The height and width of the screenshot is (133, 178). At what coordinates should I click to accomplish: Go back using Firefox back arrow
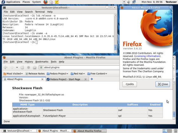[5, 67]
